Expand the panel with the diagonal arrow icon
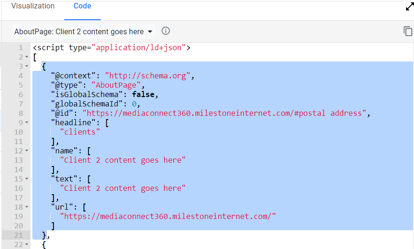Screen dimensions: 414x249 [409, 7]
